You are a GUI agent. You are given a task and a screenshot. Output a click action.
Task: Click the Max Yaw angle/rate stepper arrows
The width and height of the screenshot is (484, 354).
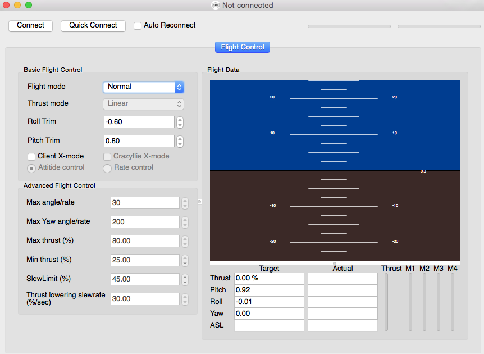tap(185, 222)
